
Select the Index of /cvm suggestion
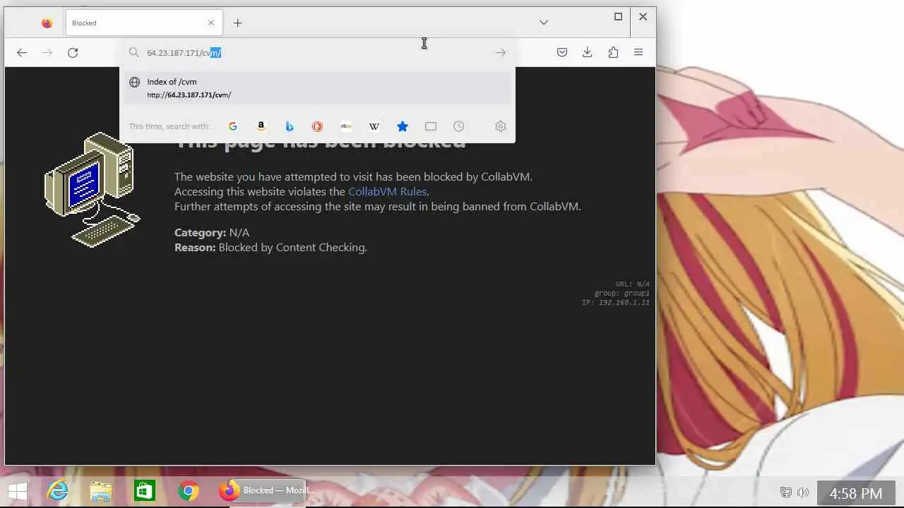tap(317, 88)
